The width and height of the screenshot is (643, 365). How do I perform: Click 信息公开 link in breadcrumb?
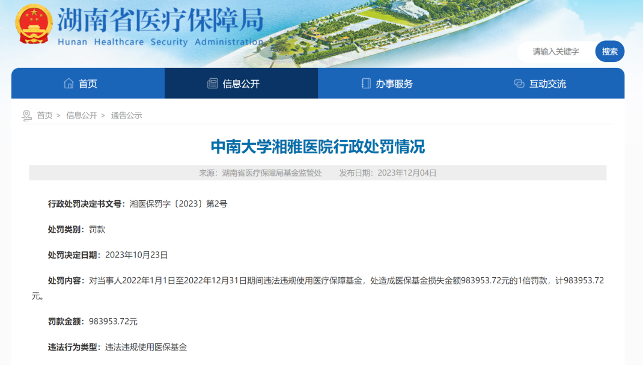click(x=82, y=115)
